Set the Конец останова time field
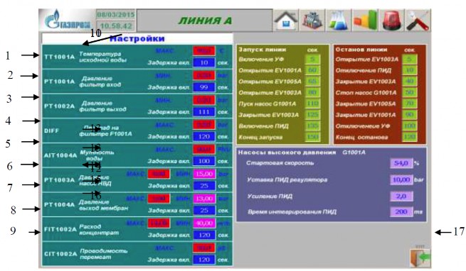This screenshot has height=271, width=466. pyautogui.click(x=410, y=137)
